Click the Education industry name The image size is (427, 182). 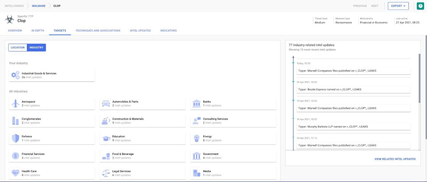click(118, 136)
